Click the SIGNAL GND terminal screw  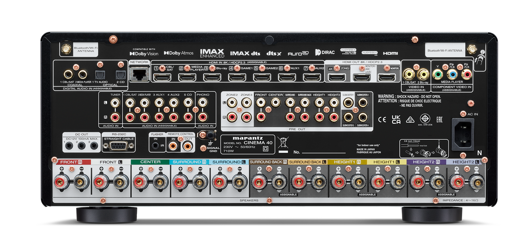211,135
